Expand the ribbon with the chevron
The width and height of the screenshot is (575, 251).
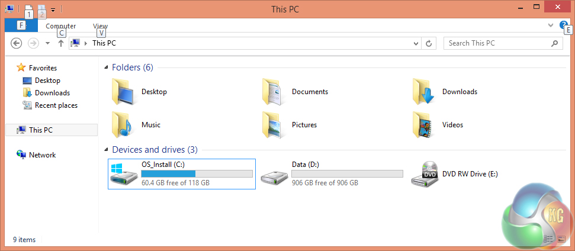pos(551,25)
